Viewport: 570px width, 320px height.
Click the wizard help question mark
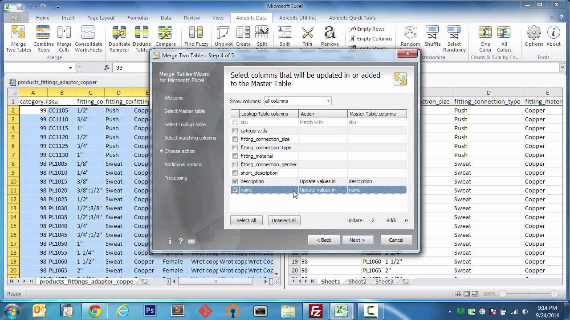click(x=180, y=241)
